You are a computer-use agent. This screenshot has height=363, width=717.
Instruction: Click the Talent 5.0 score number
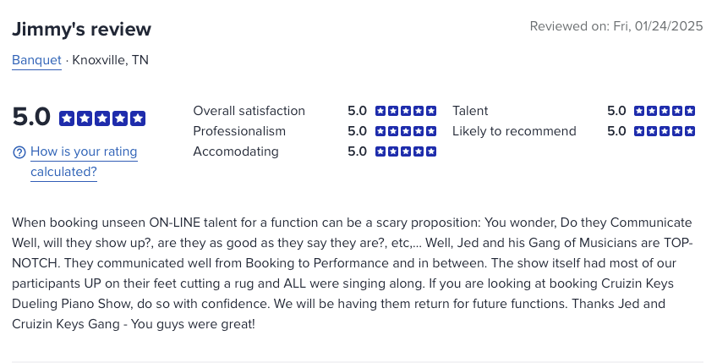coord(616,111)
